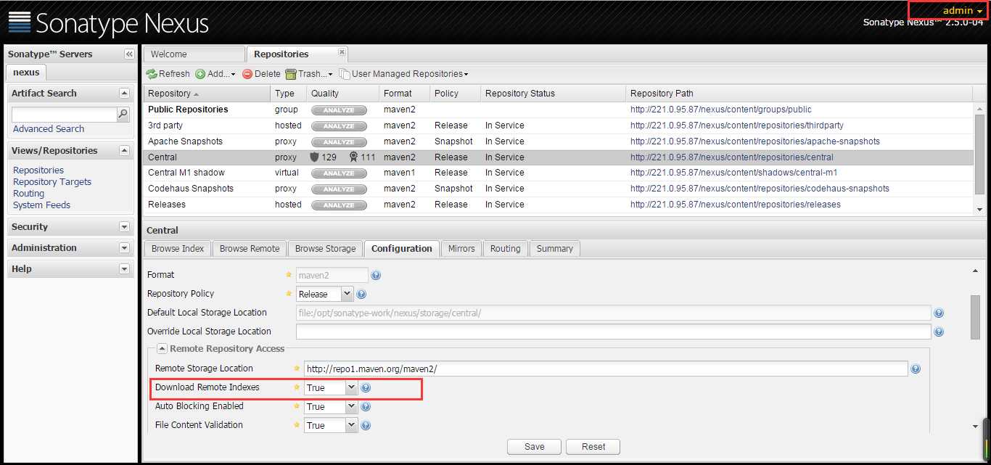Click help icon for Default Local Storage Location
The image size is (991, 465).
pos(939,313)
